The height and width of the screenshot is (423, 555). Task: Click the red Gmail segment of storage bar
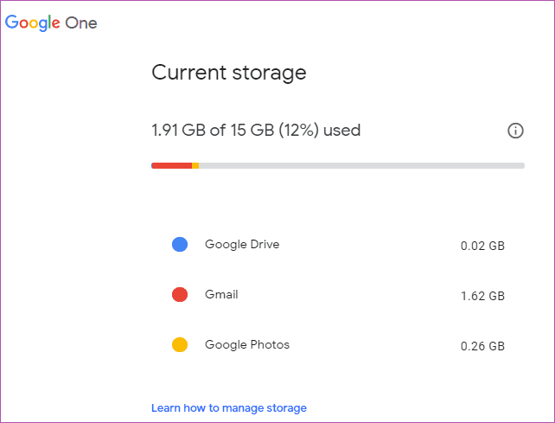coord(172,166)
